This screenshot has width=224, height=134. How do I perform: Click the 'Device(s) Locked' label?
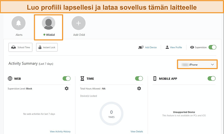click(89, 96)
